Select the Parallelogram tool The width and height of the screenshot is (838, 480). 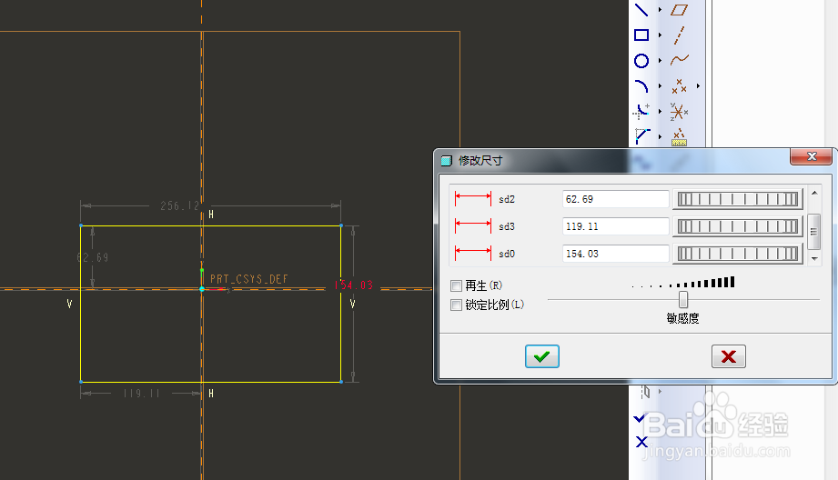click(680, 10)
